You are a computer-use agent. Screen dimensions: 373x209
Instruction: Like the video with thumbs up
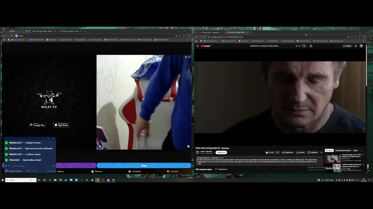coord(270,152)
